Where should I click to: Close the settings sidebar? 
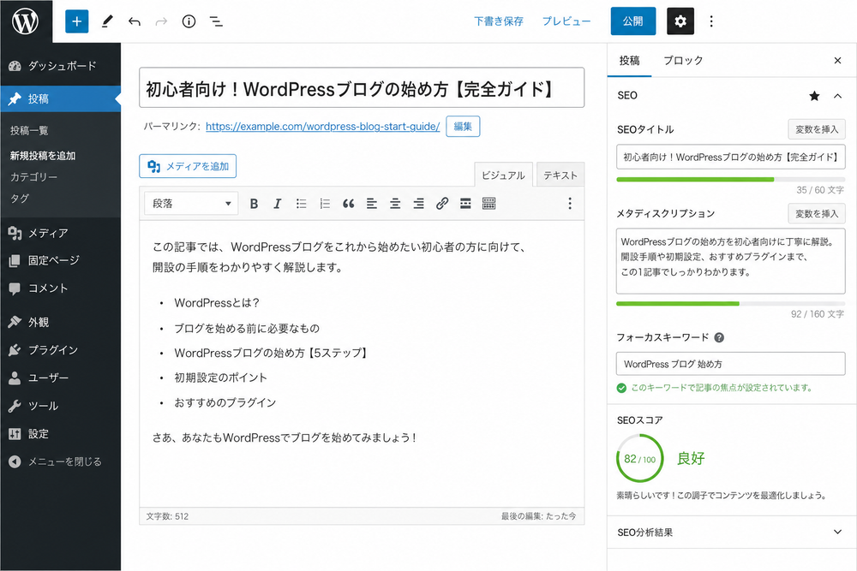pyautogui.click(x=837, y=61)
